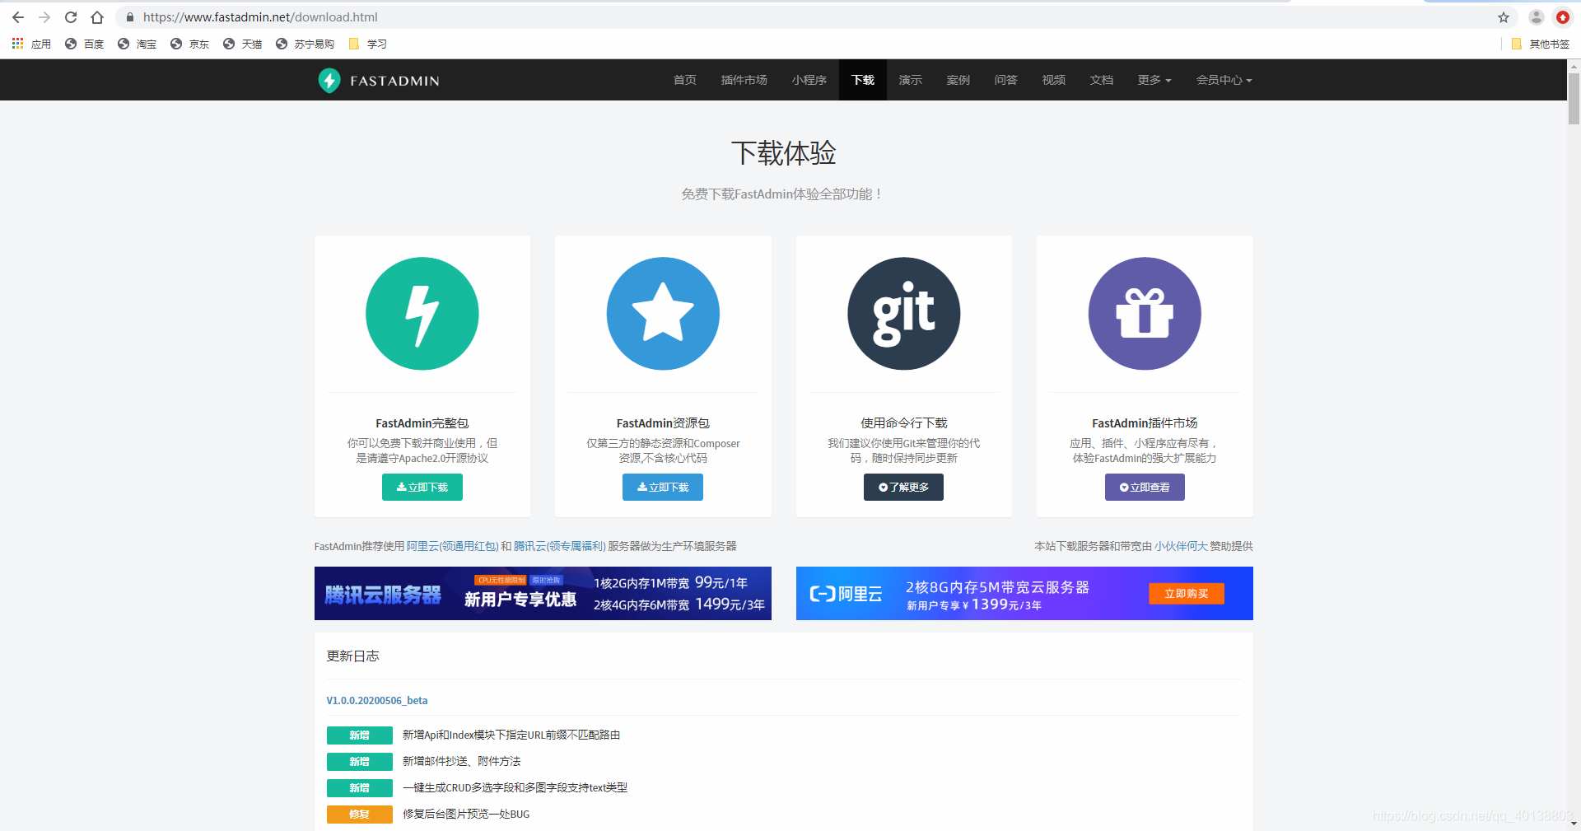The image size is (1581, 831).
Task: Click the blue star circle icon
Action: click(x=663, y=314)
